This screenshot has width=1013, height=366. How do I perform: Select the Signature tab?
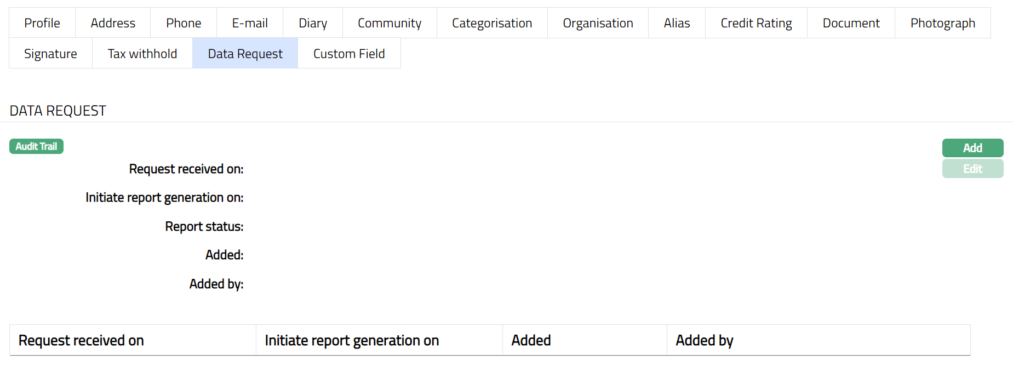(x=50, y=54)
